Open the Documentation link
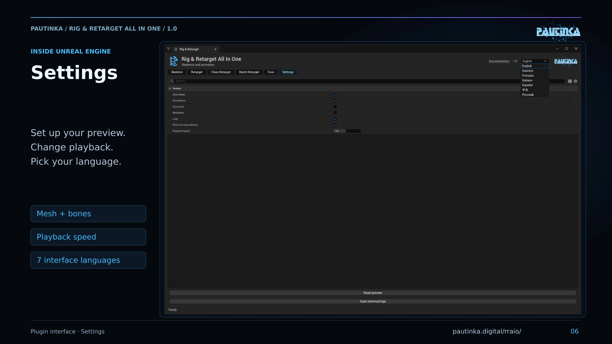 coord(499,61)
